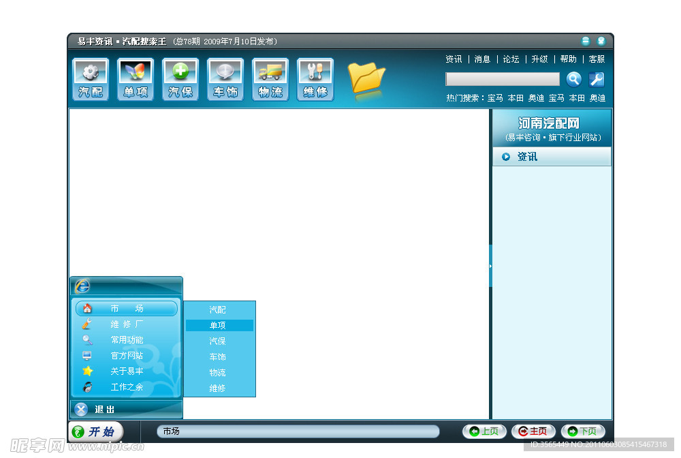Click the 升级 top link
Image resolution: width=681 pixels, height=458 pixels.
tap(539, 59)
